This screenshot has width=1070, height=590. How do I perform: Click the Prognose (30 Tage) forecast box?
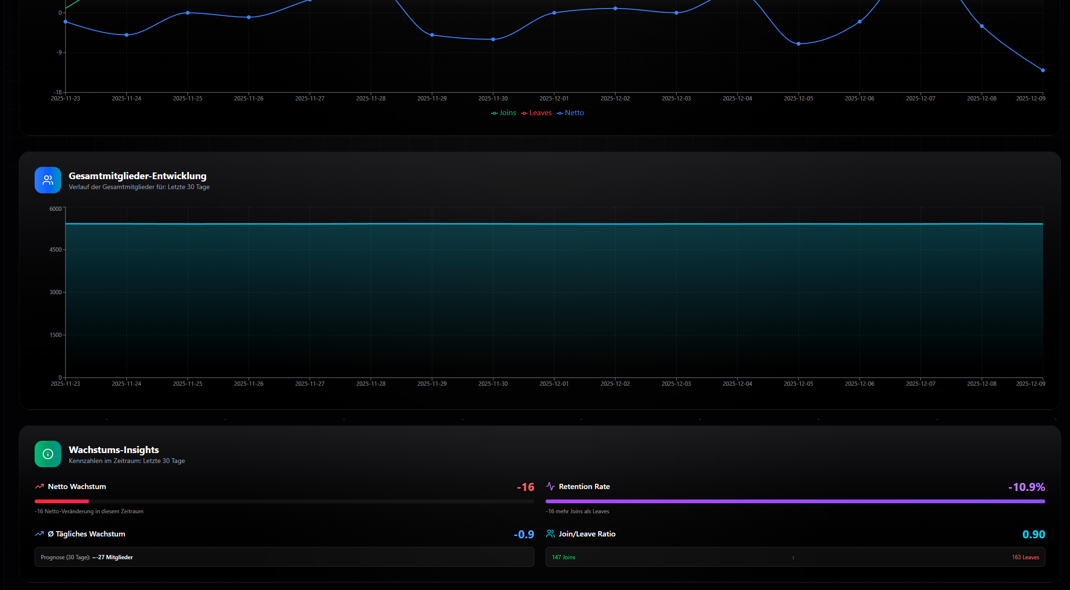point(284,557)
